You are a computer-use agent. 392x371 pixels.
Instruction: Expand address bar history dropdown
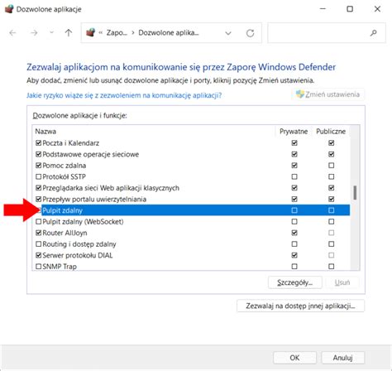click(228, 33)
